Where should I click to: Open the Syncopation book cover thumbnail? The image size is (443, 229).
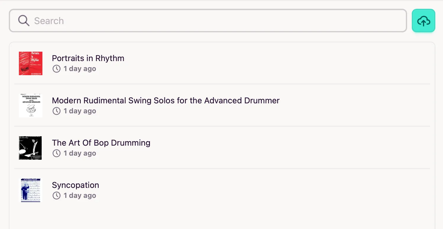(31, 190)
